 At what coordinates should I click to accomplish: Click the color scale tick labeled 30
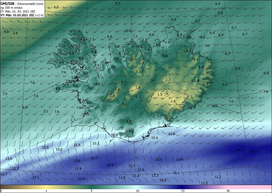pyautogui.click(x=228, y=191)
